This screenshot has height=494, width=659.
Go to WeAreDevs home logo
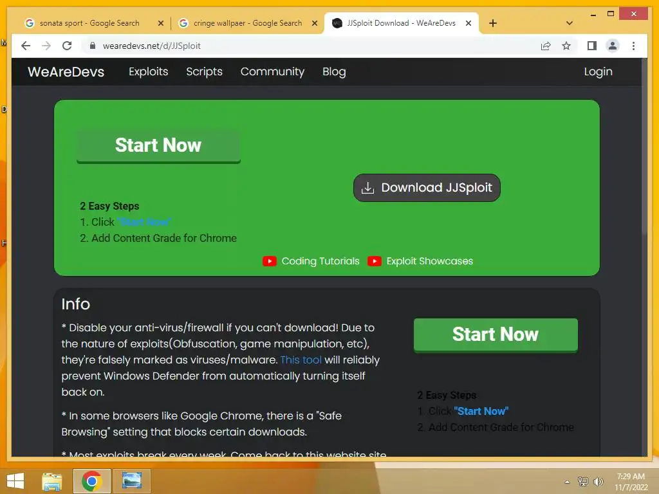[66, 72]
